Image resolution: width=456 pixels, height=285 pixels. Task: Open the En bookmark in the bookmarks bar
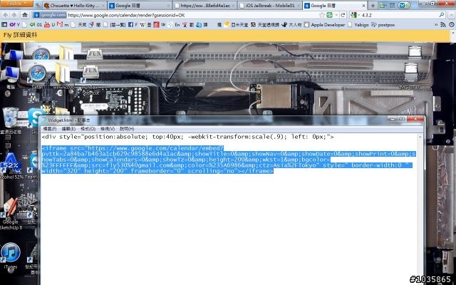[174, 25]
